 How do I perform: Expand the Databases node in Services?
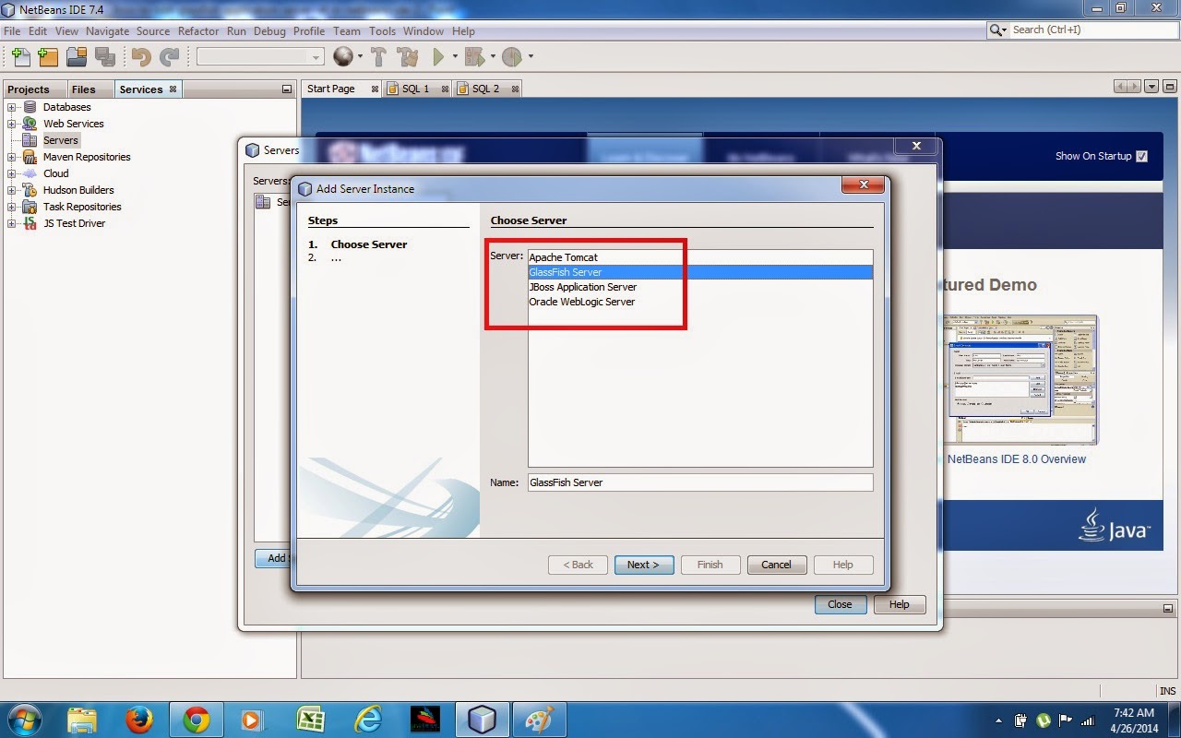(x=11, y=107)
